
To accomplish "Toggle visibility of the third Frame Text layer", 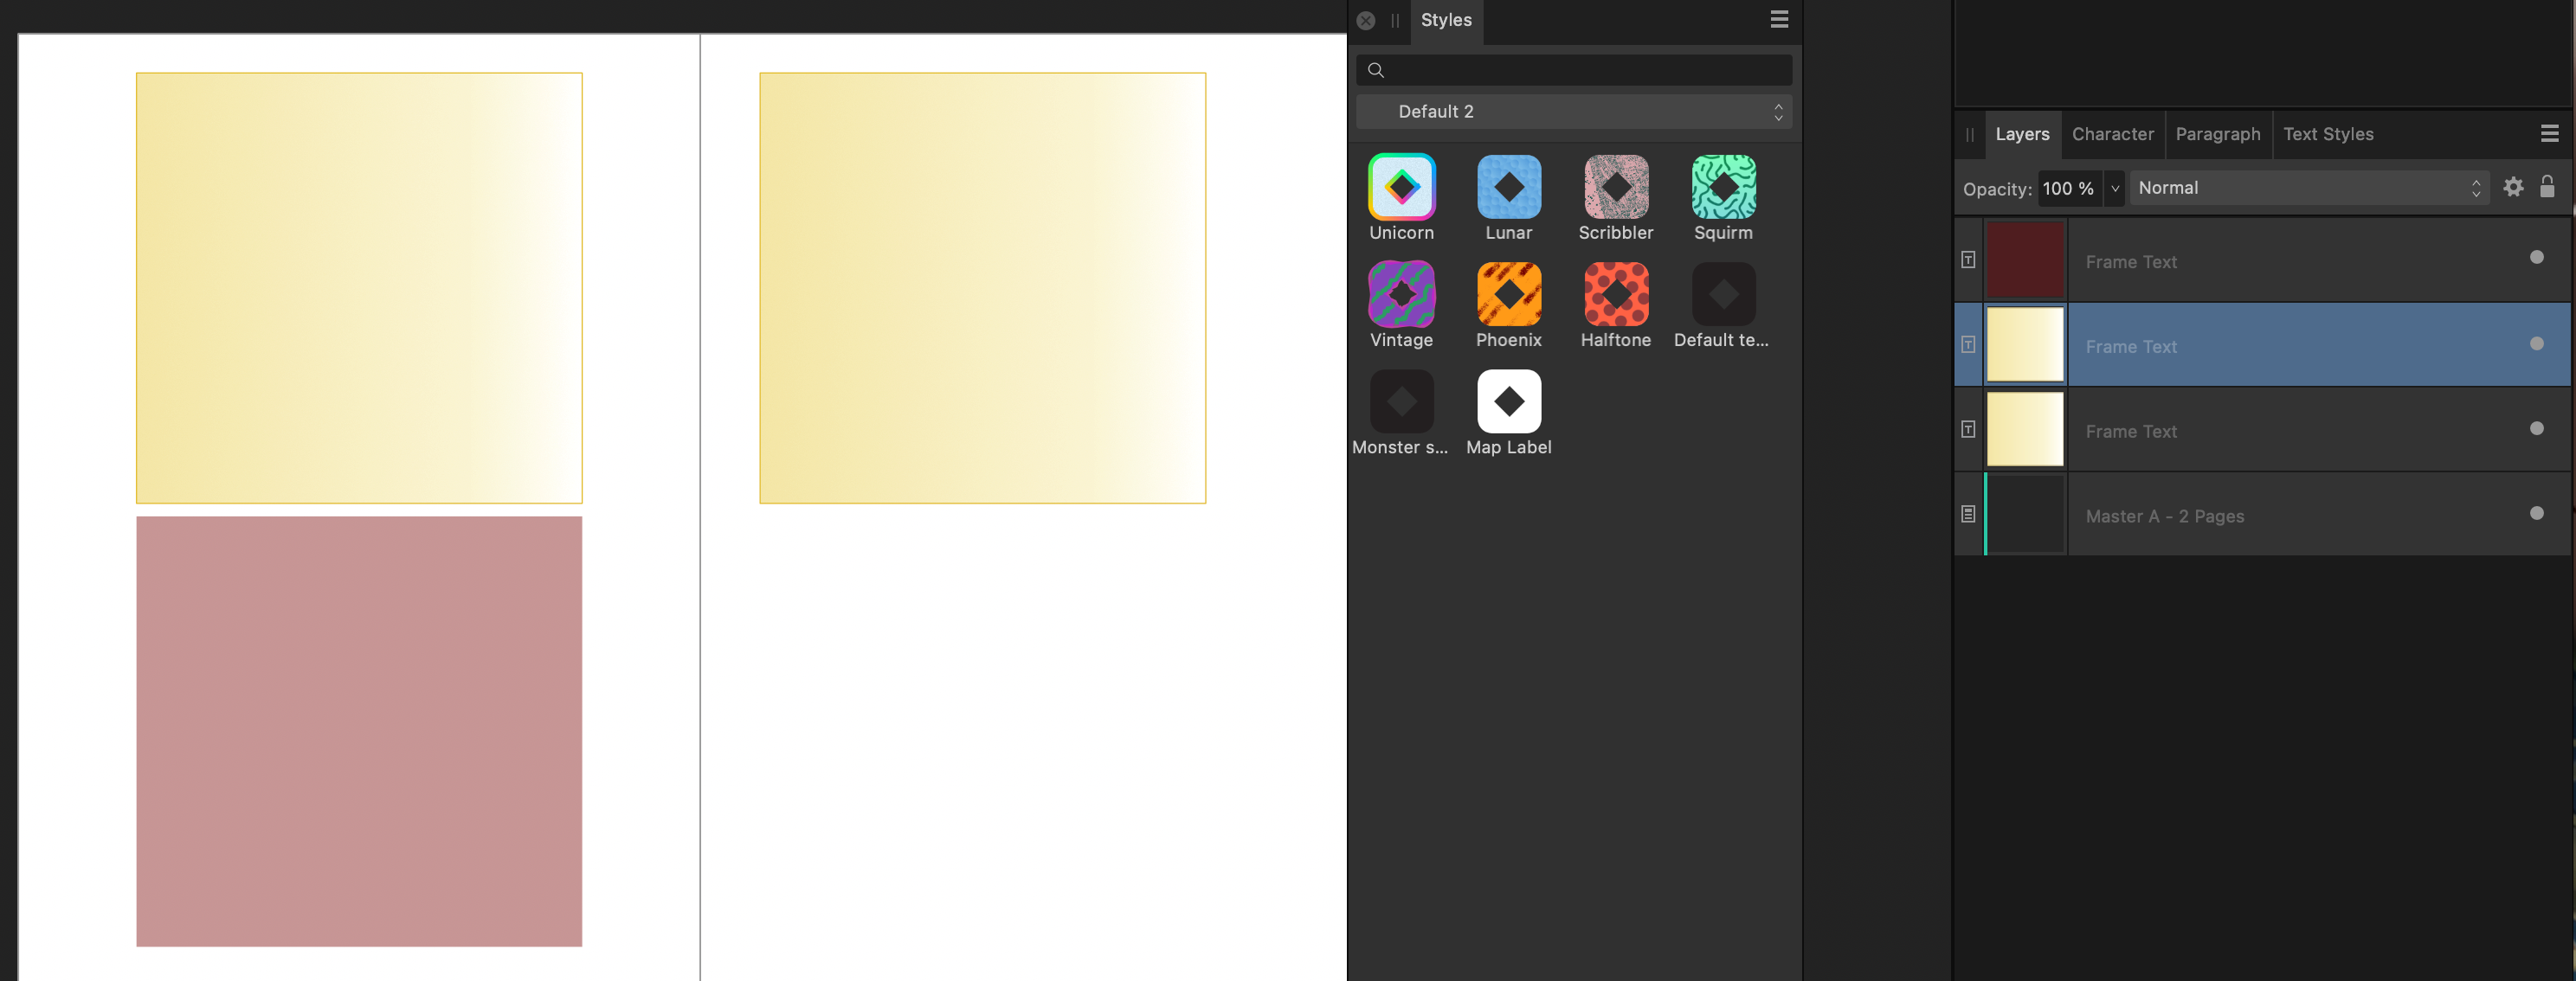I will point(2536,428).
